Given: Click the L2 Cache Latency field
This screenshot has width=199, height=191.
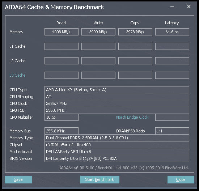Looking at the screenshot, I should (x=172, y=61).
